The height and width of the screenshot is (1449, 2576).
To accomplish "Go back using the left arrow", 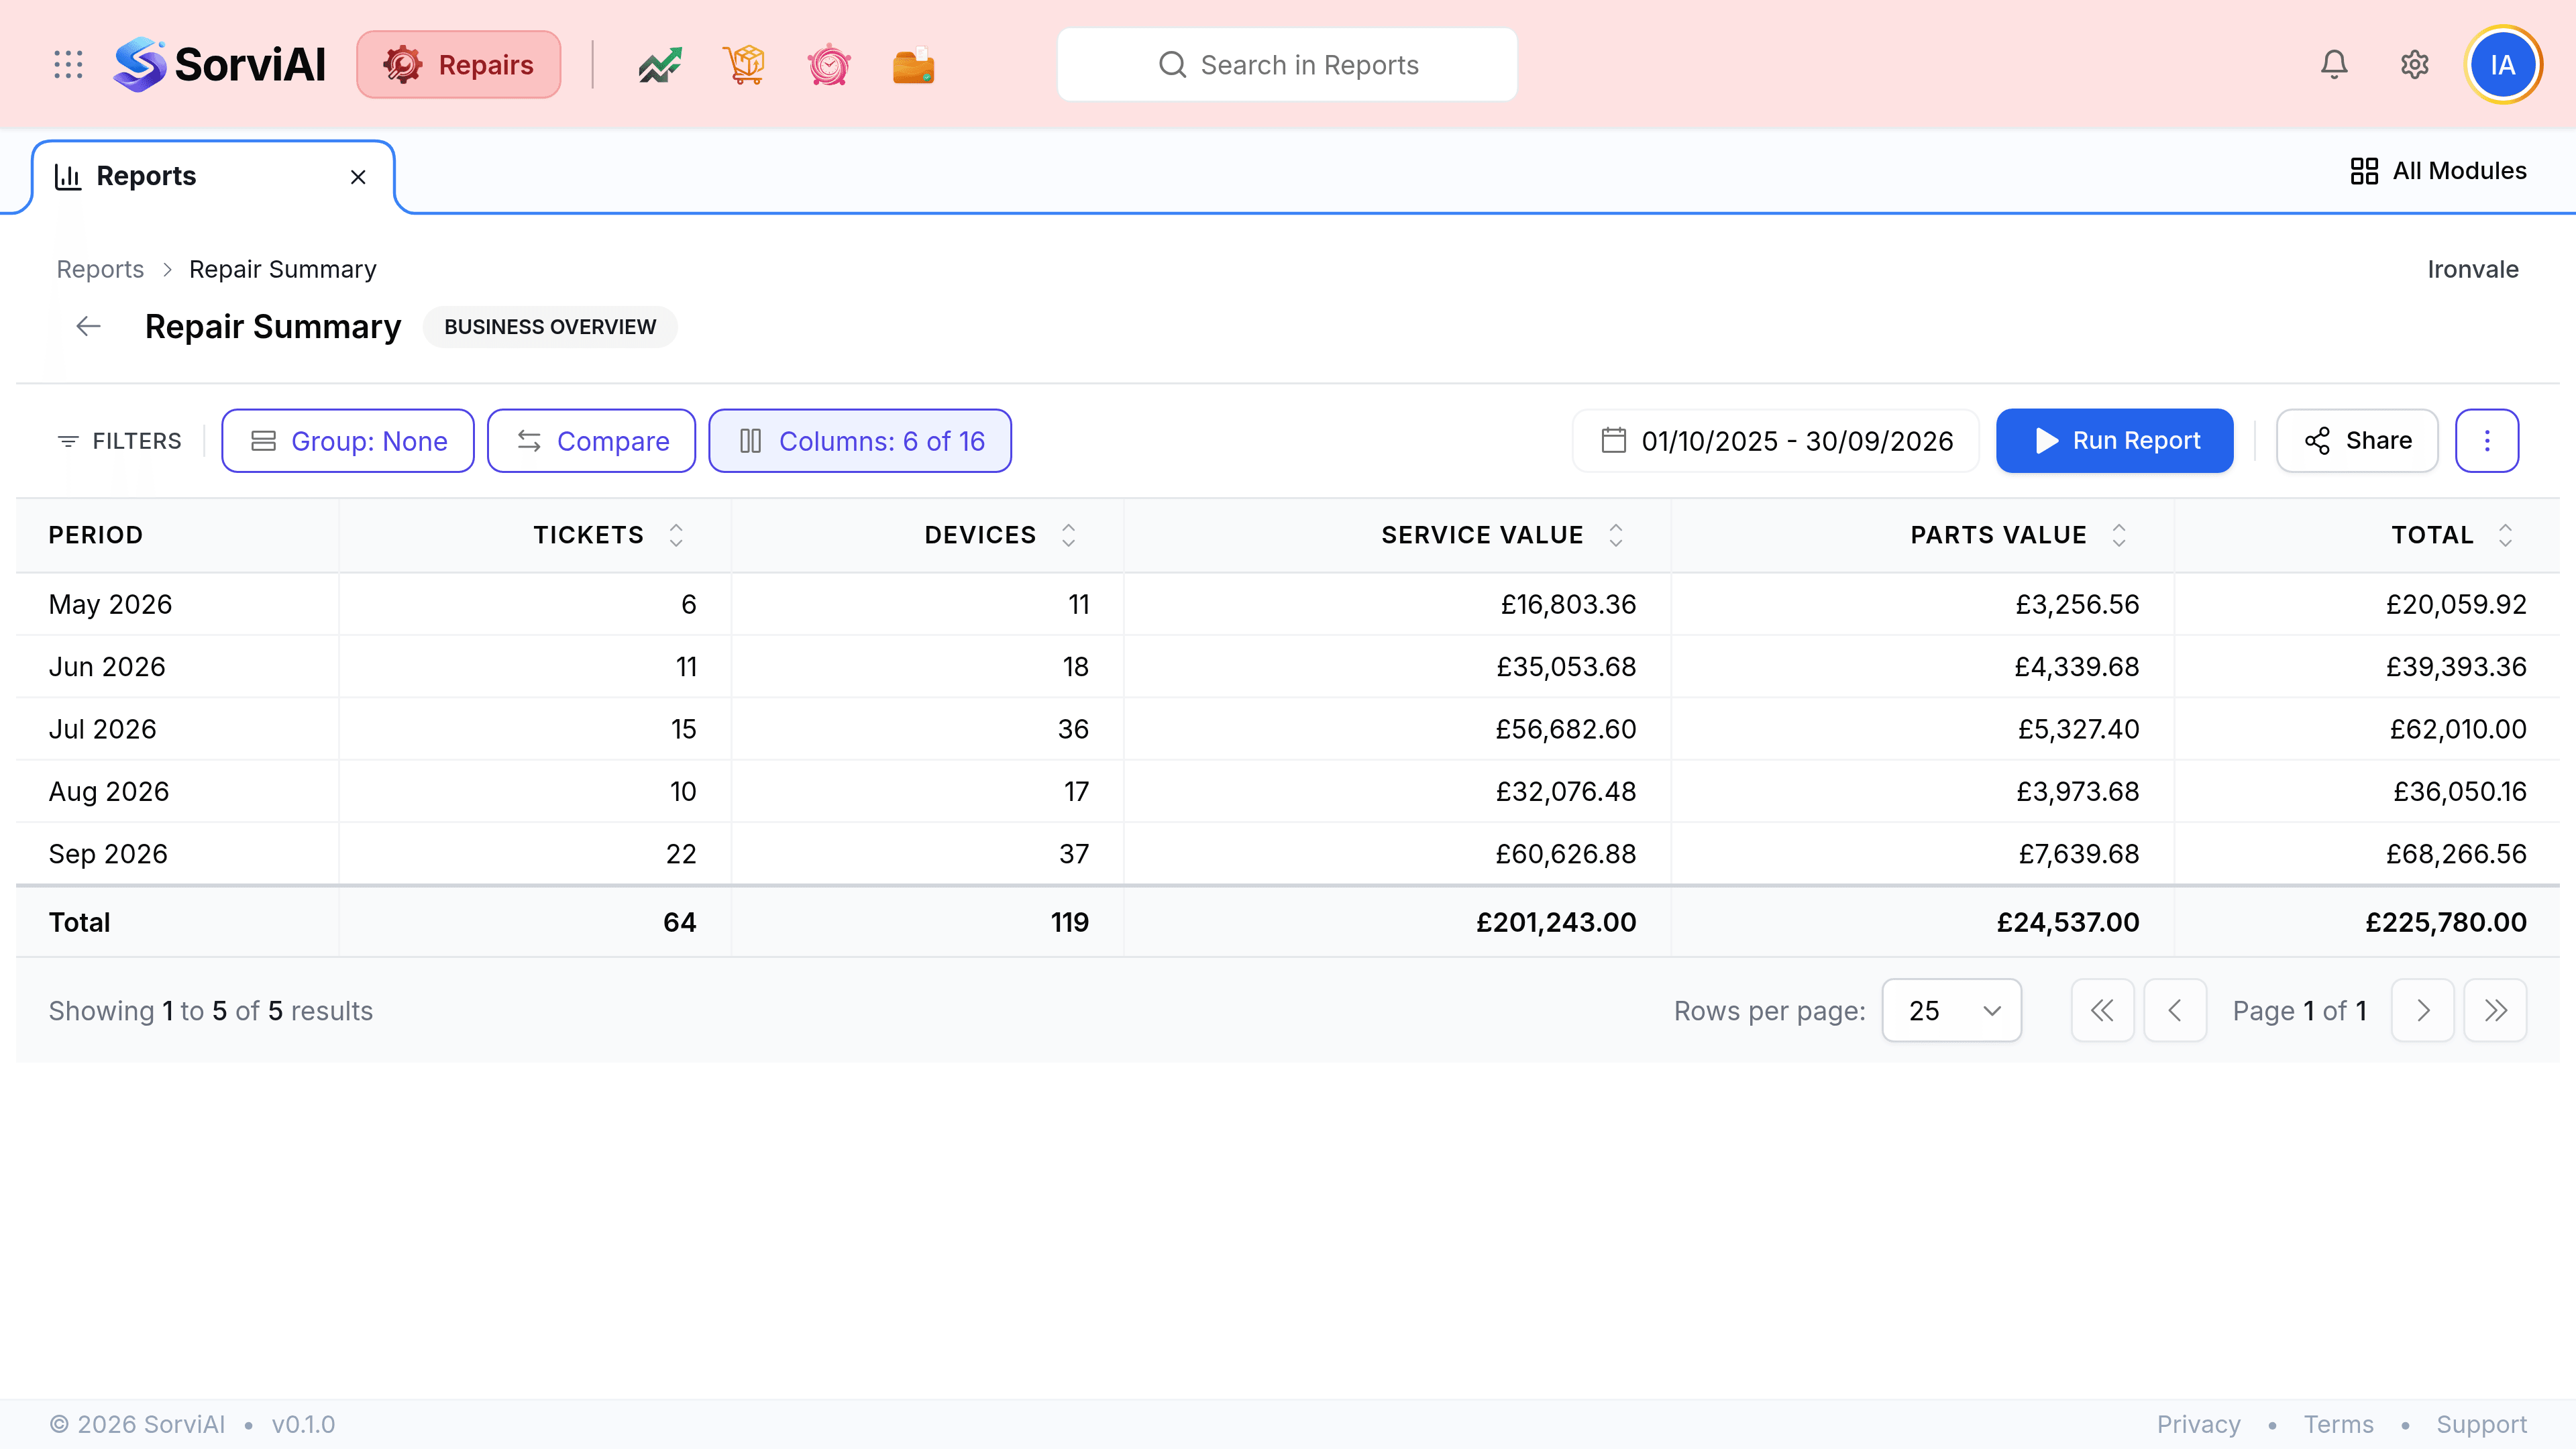I will click(89, 326).
